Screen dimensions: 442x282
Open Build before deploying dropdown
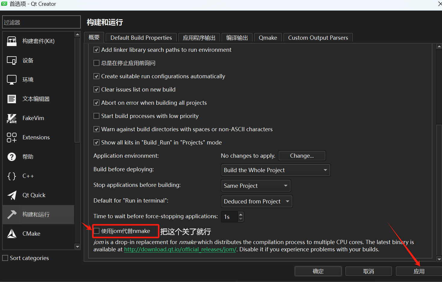coord(276,170)
